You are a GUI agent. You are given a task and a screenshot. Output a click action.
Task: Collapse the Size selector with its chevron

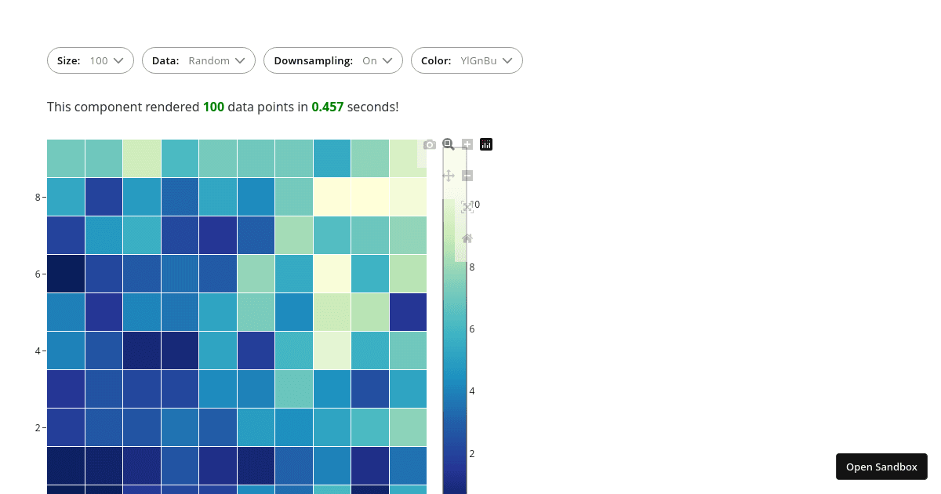118,60
